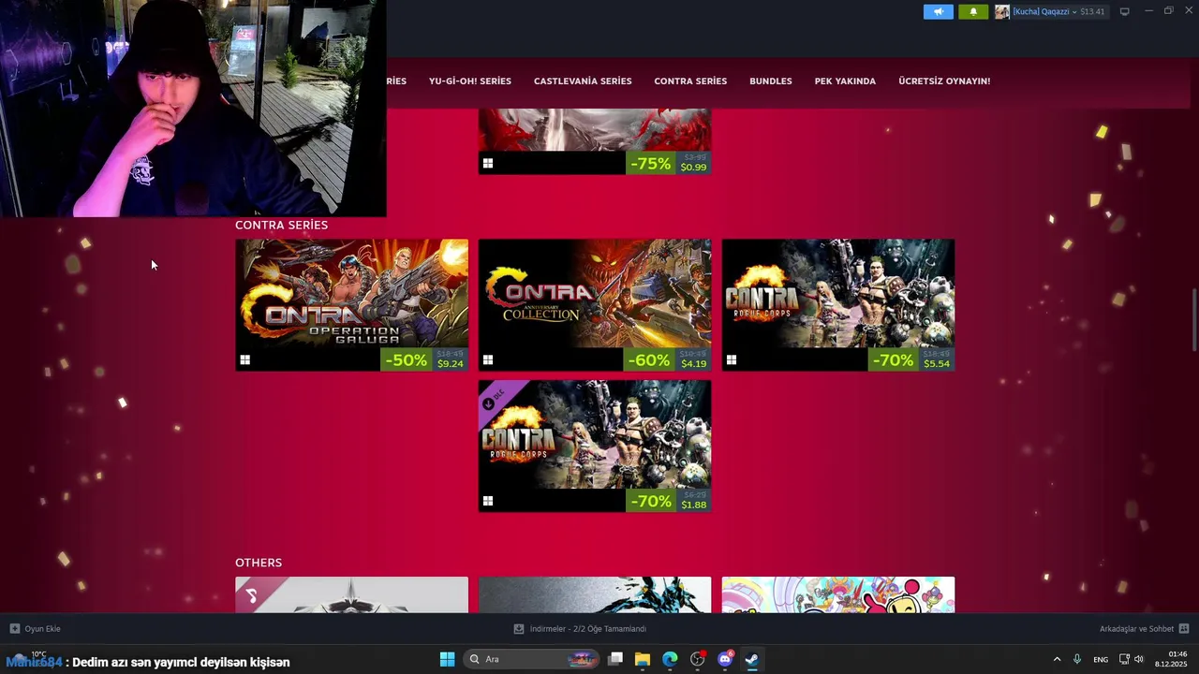The height and width of the screenshot is (674, 1199).
Task: Click Windows icon on Anniversary Collection card
Action: (x=488, y=359)
